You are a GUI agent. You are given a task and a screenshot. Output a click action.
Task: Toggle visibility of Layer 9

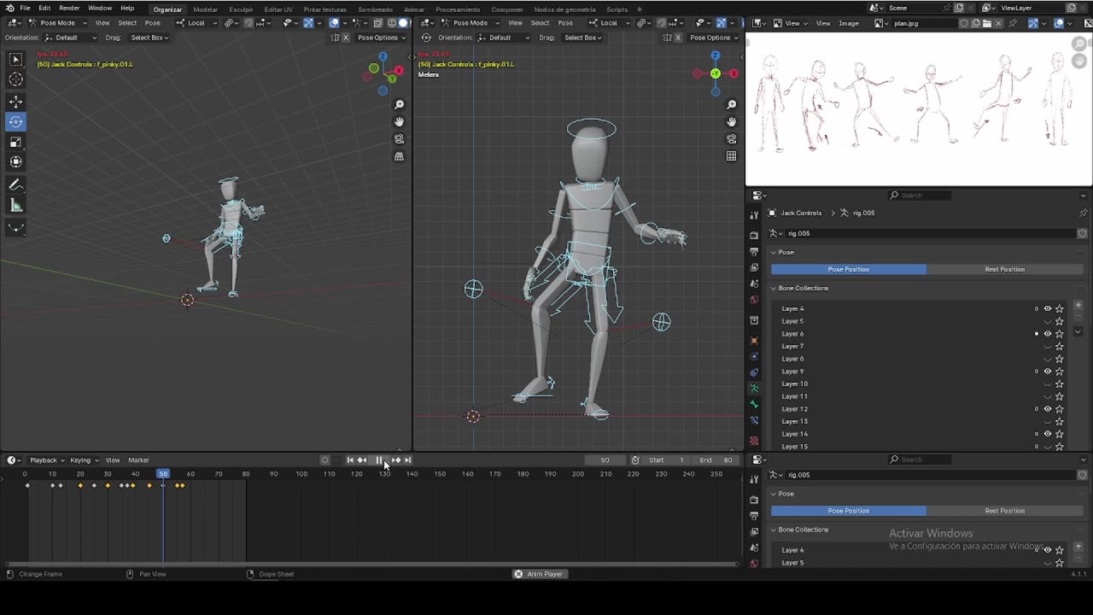pos(1048,372)
